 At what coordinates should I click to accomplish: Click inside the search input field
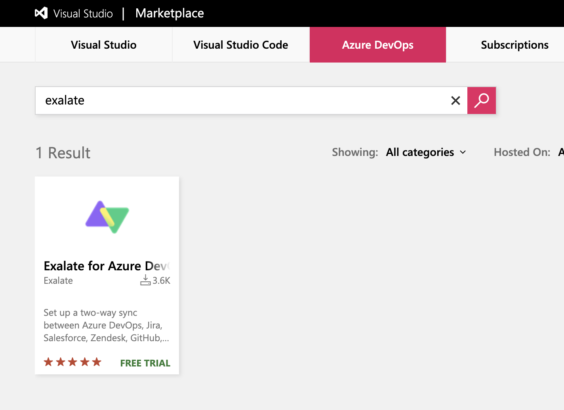(x=238, y=101)
